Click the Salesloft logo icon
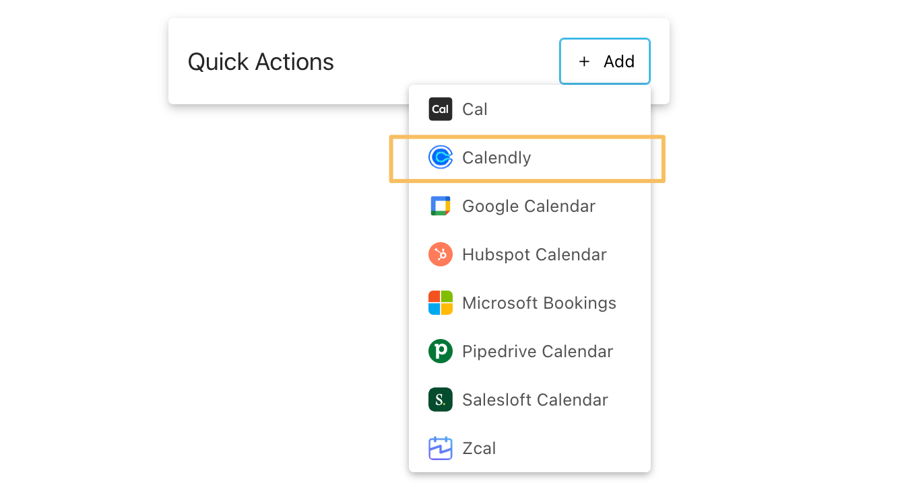Image resolution: width=900 pixels, height=487 pixels. tap(440, 400)
